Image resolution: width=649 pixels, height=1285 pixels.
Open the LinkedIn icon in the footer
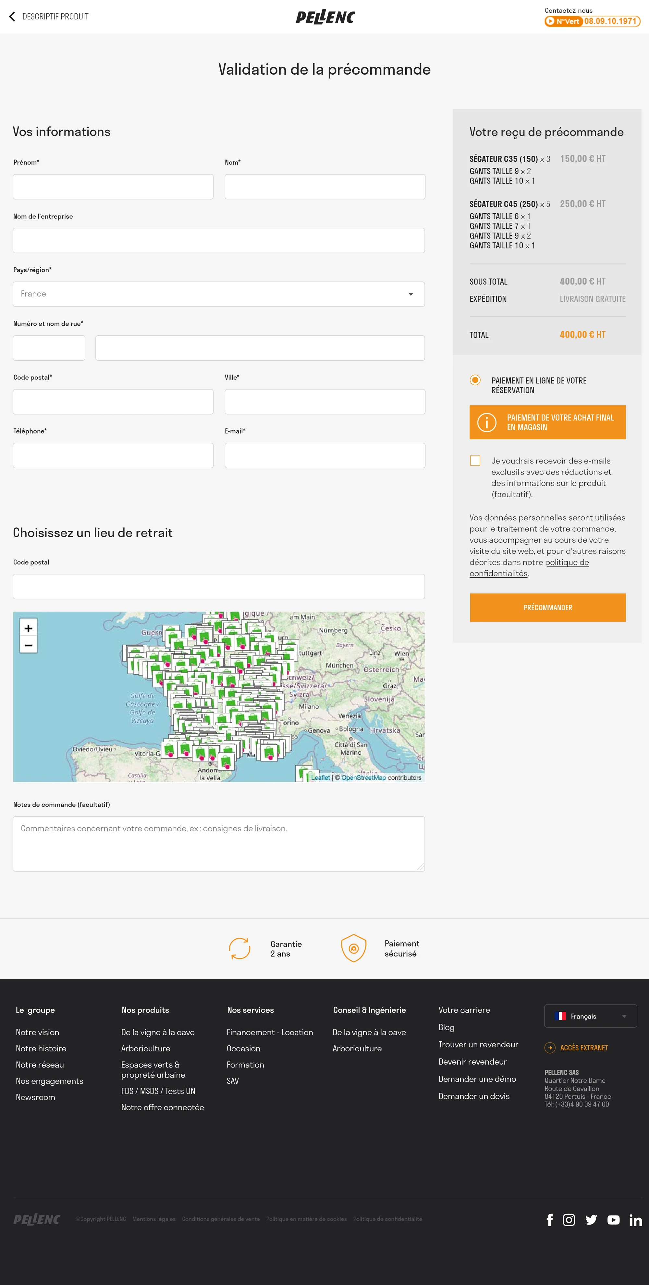point(635,1220)
